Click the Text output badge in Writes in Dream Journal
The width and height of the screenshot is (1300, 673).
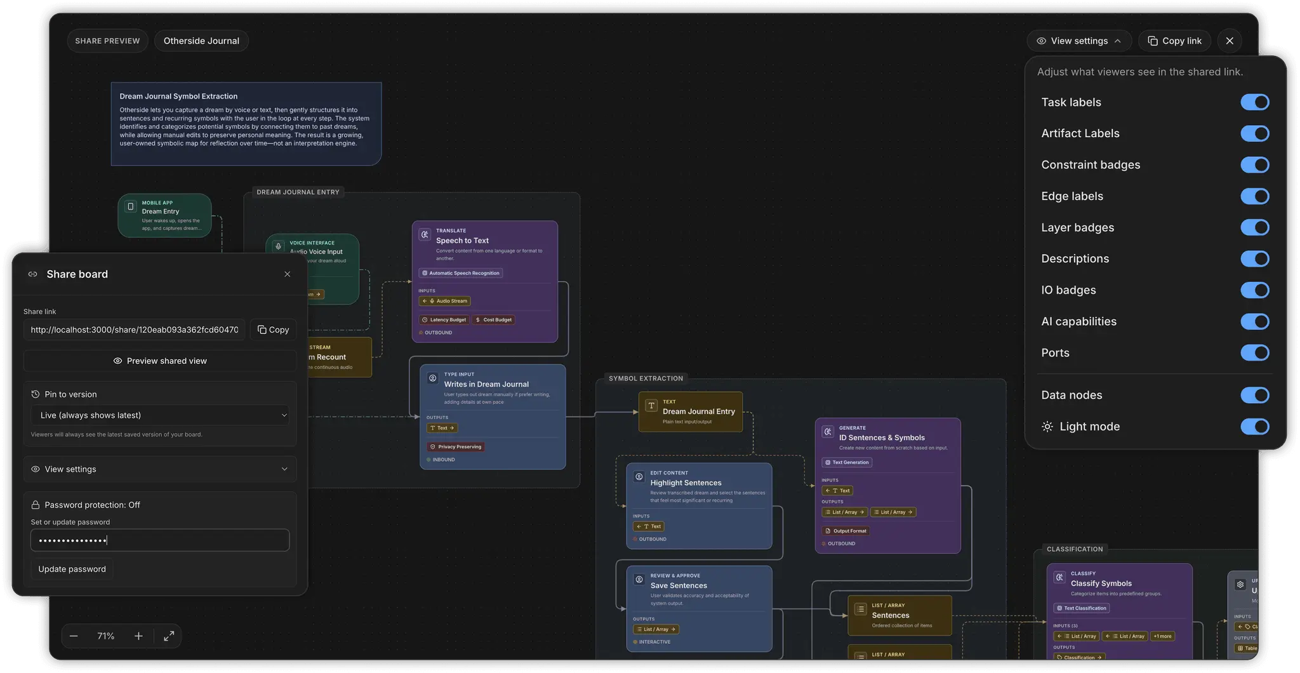coord(442,428)
